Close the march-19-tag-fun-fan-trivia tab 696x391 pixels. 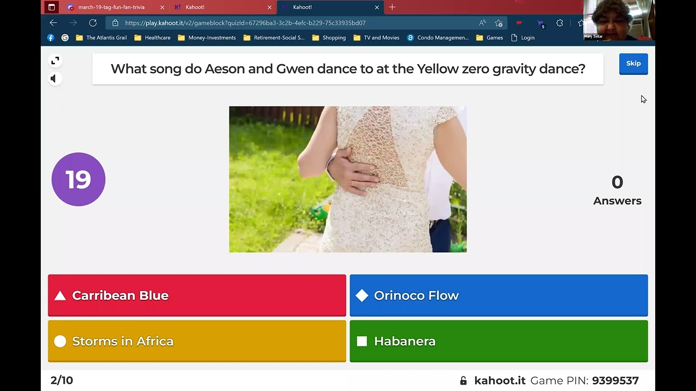(162, 7)
